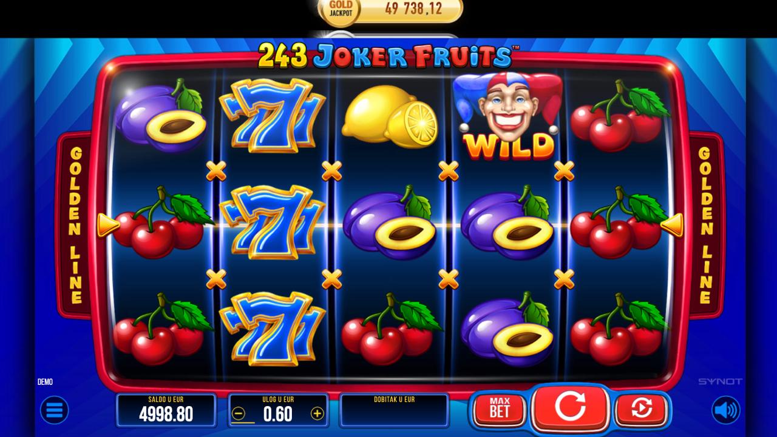Mute sound with the speaker icon
Viewport: 777px width, 437px height.
(x=726, y=410)
